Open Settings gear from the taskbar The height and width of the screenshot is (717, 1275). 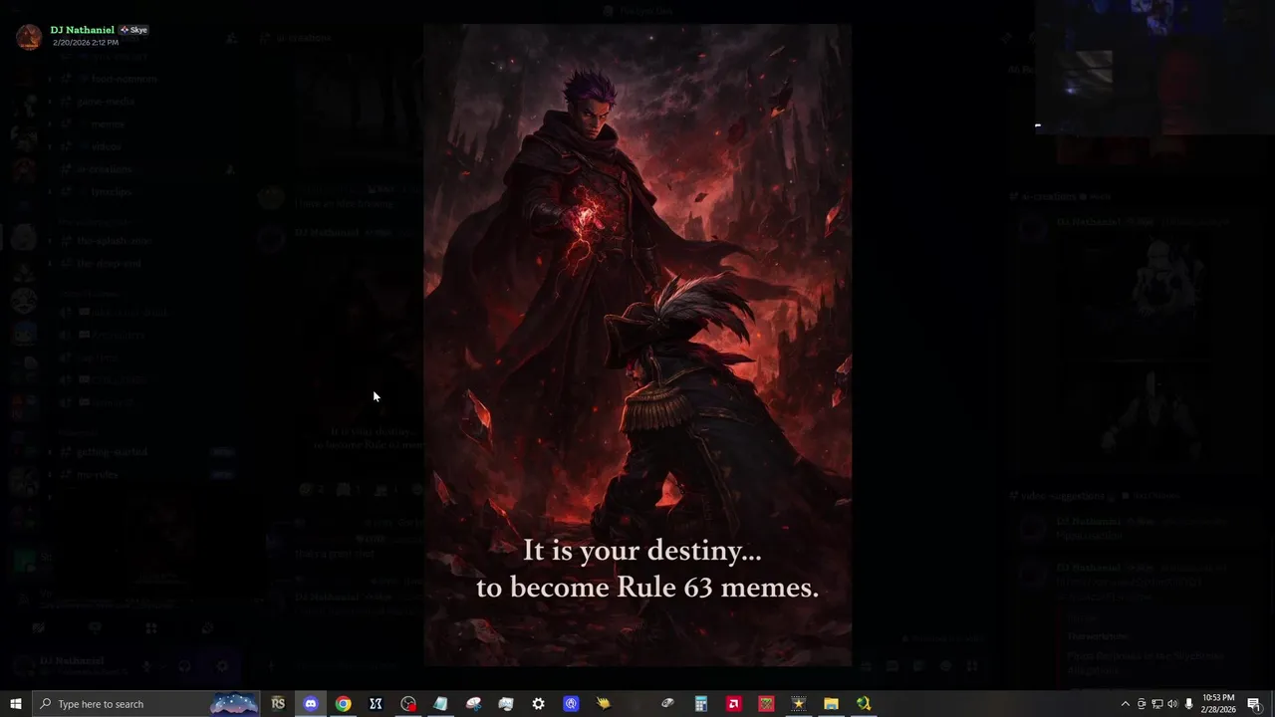[538, 704]
